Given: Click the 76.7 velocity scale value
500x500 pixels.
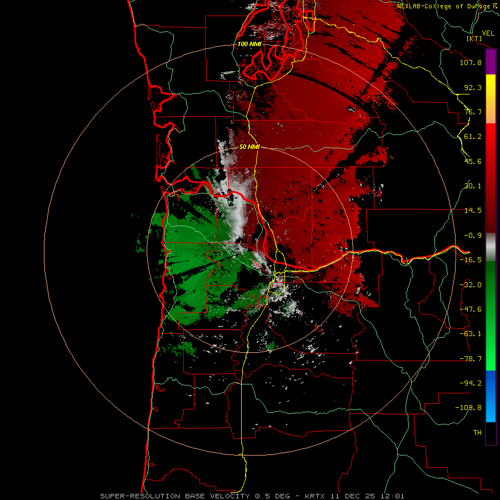Looking at the screenshot, I should [473, 112].
